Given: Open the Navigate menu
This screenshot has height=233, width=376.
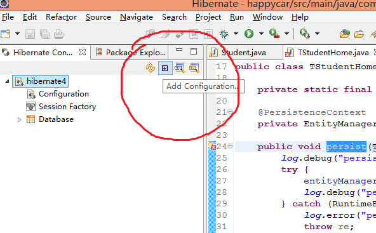Looking at the screenshot, I should click(137, 17).
